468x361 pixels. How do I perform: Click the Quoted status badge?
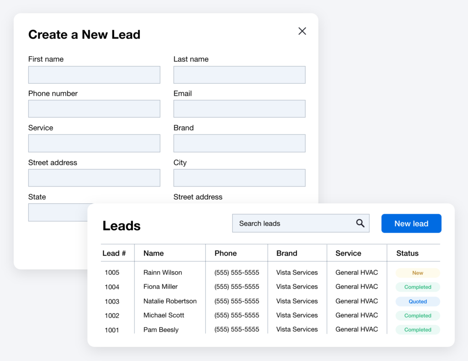(x=418, y=301)
